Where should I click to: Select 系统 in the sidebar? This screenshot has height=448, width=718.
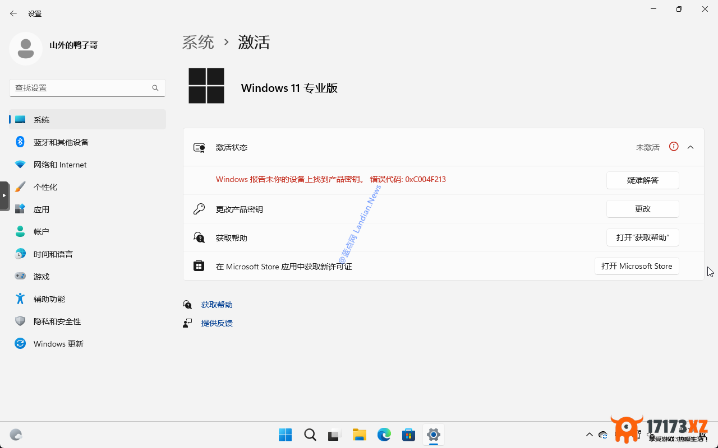88,120
